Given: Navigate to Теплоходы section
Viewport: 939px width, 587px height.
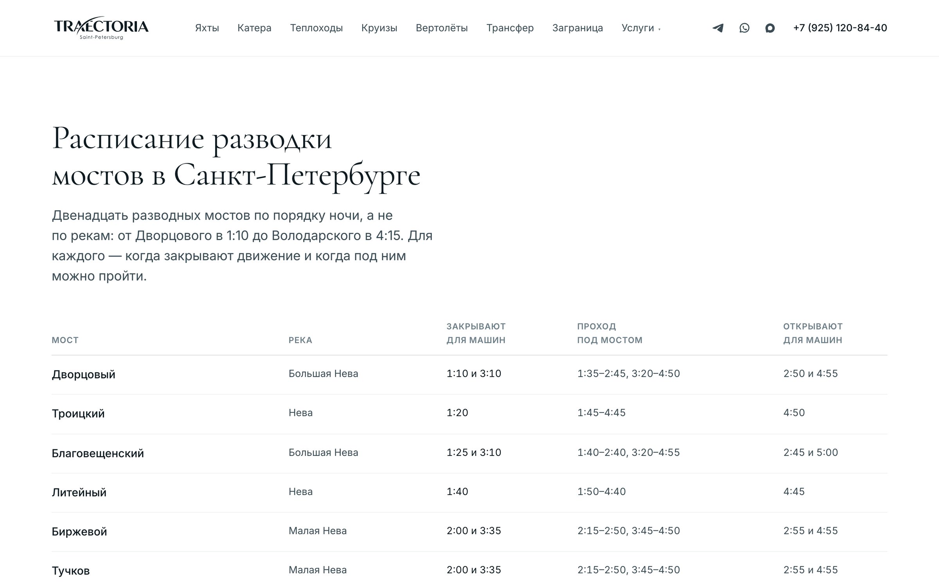Looking at the screenshot, I should [316, 28].
